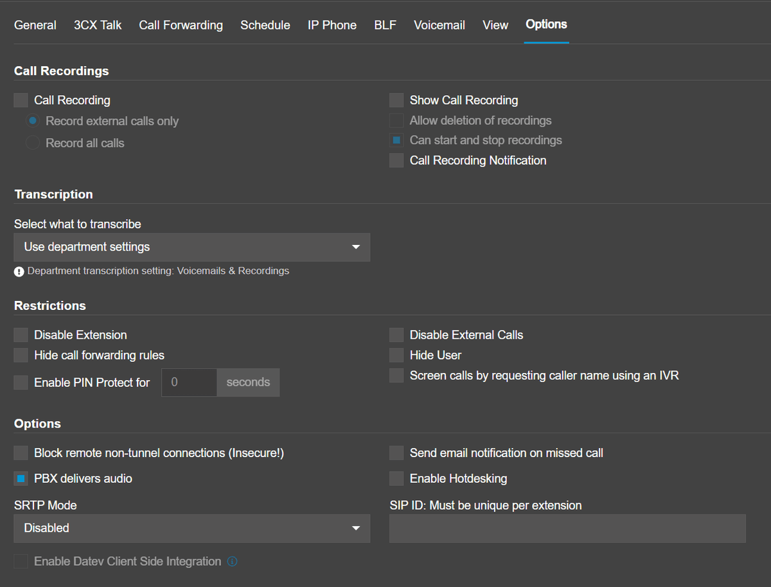
Task: Toggle Enable Datev Client Side Integration
Action: pos(21,561)
